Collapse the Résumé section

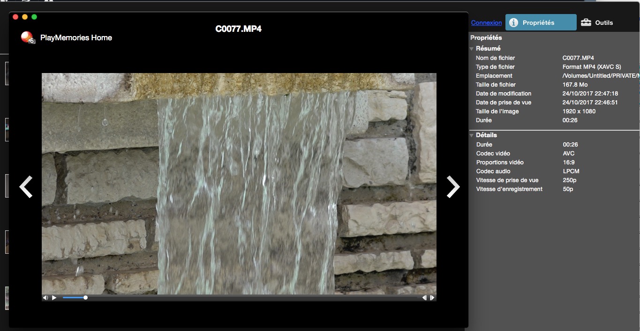(x=472, y=49)
